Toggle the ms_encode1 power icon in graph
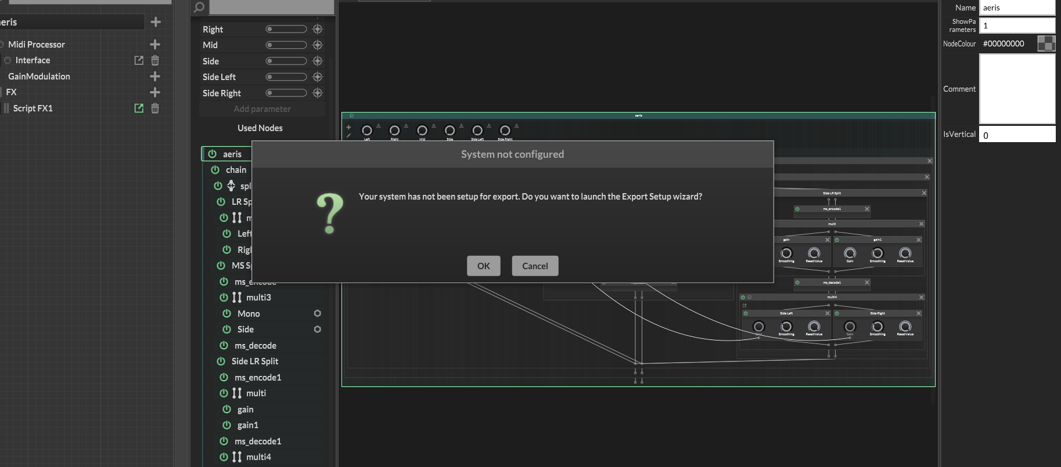Viewport: 1061px width, 467px height. [797, 209]
